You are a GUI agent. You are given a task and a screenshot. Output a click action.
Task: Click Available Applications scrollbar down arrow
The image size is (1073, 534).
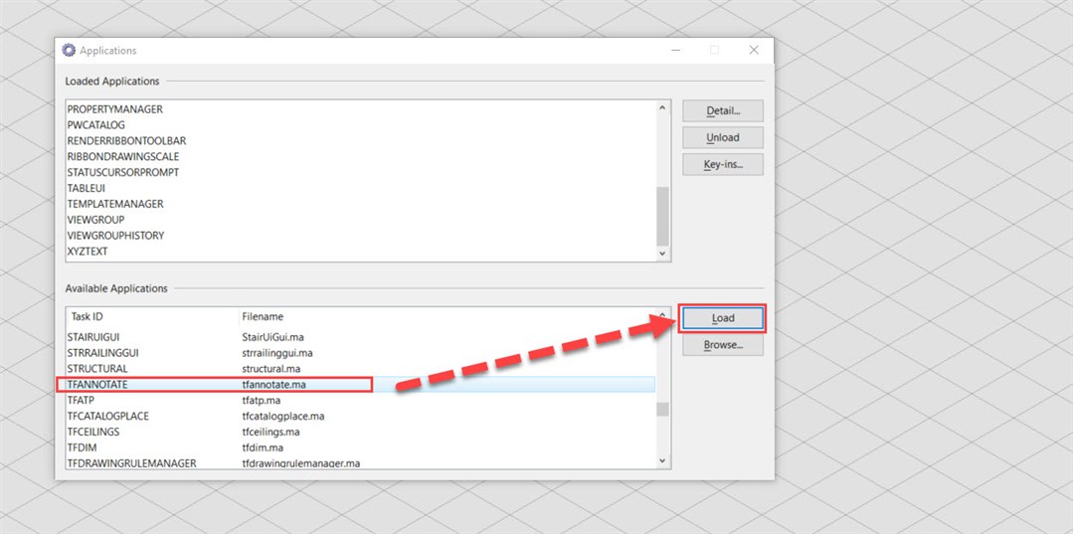662,461
